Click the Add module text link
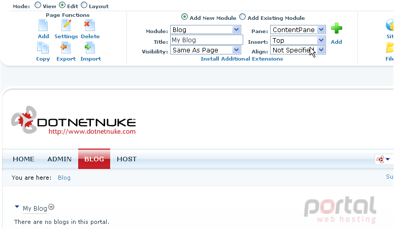The image size is (394, 229). [x=336, y=42]
